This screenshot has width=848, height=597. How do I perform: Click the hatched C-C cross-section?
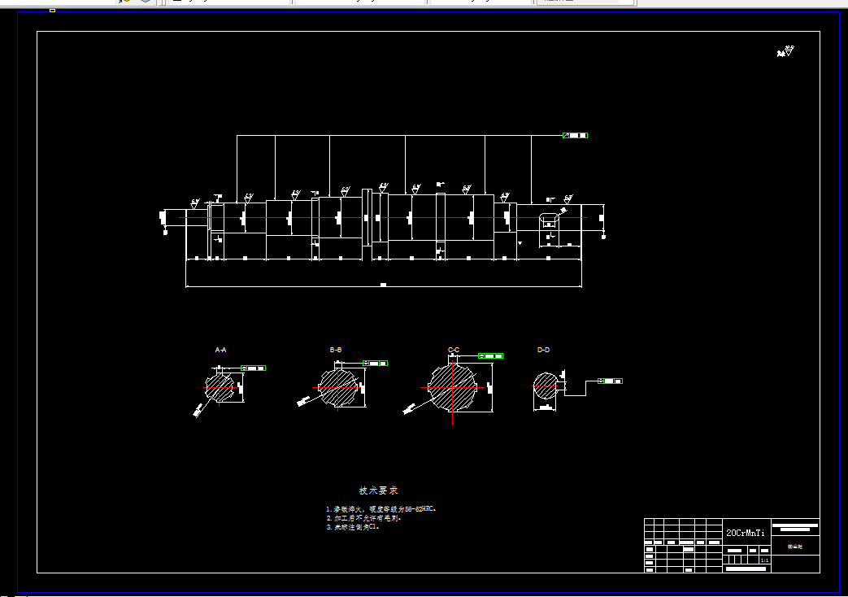[453, 387]
